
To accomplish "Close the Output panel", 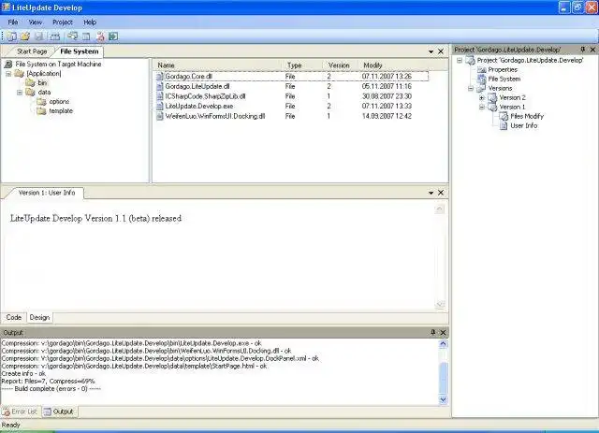I will (443, 332).
